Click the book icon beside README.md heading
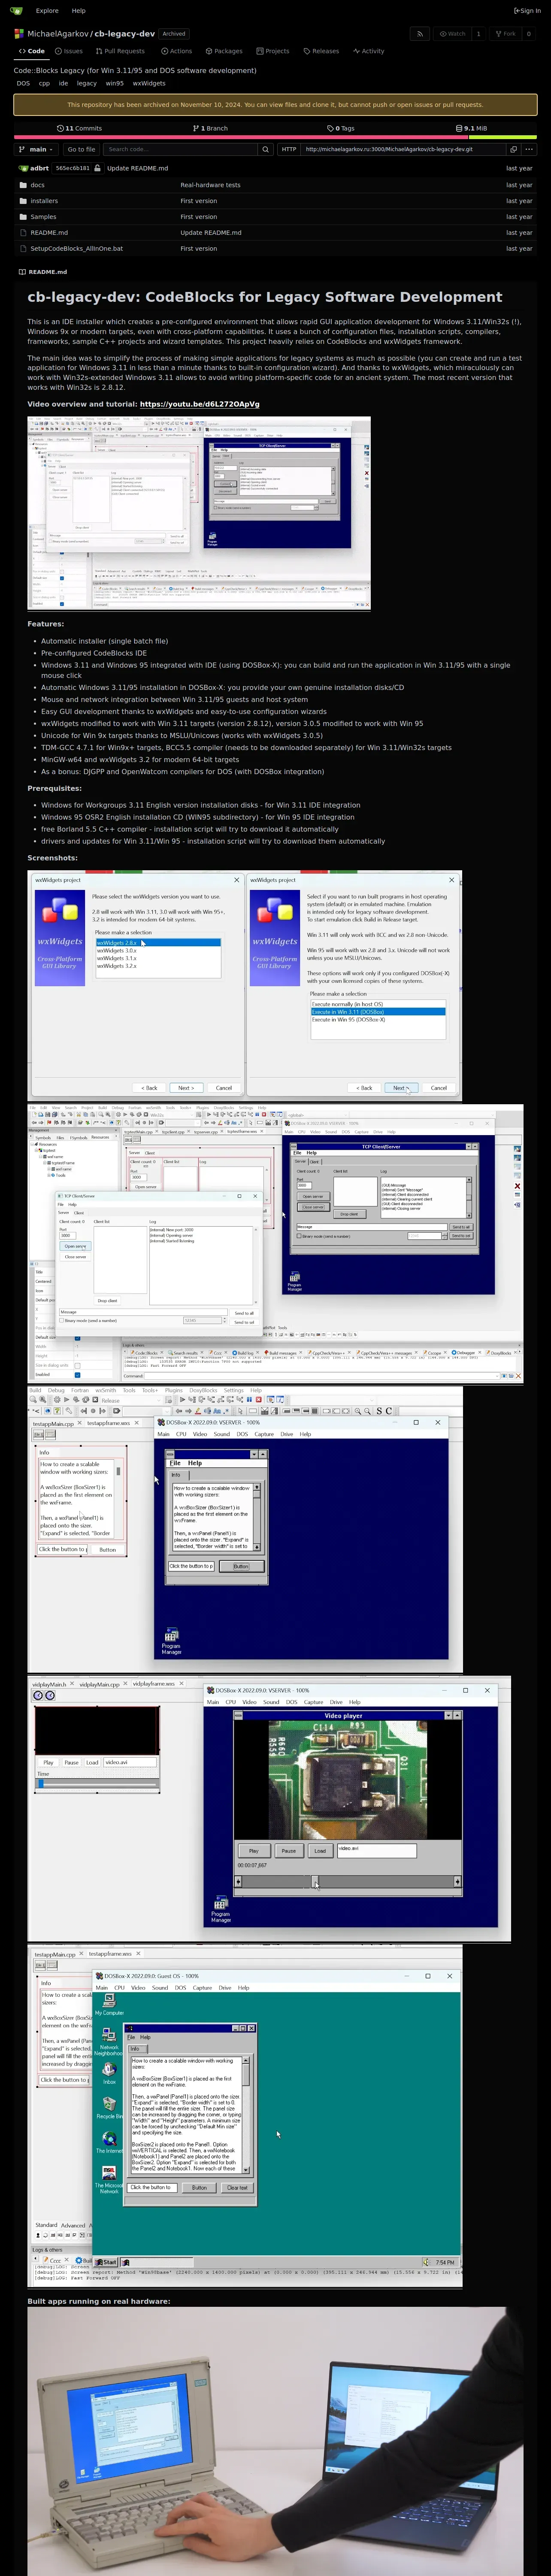This screenshot has width=551, height=2576. click(x=22, y=272)
